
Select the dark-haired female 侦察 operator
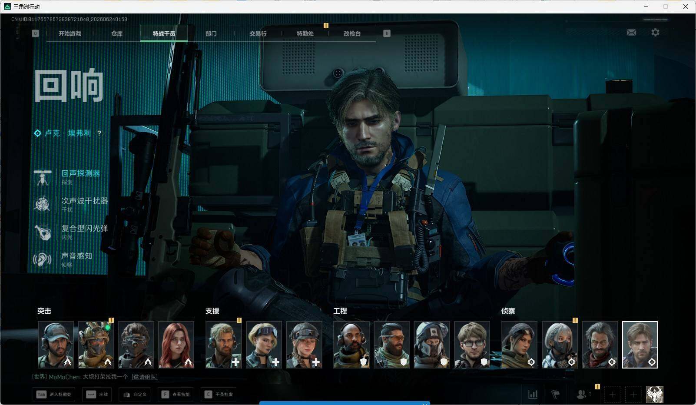coord(519,345)
